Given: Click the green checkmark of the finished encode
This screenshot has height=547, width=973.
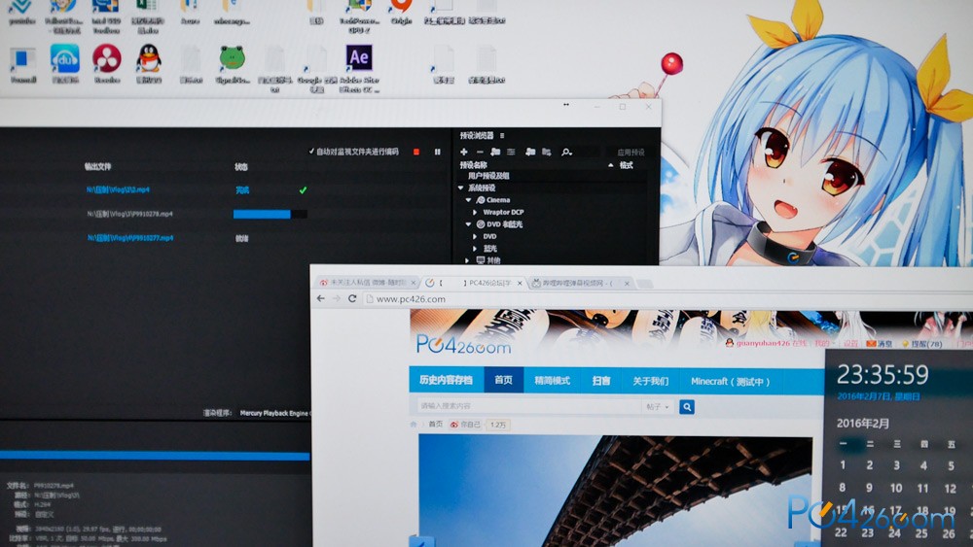Looking at the screenshot, I should [303, 190].
